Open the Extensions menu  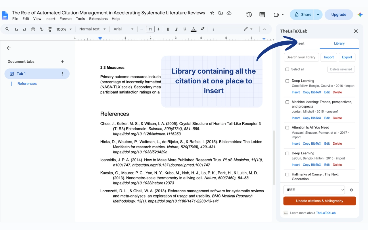pos(98,19)
